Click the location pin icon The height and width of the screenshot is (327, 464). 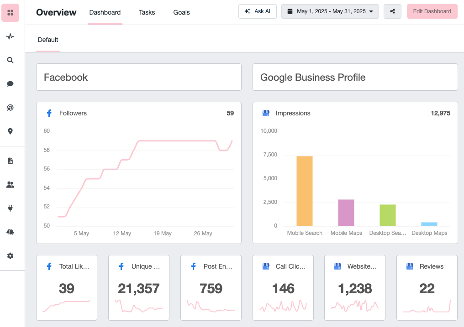(10, 131)
